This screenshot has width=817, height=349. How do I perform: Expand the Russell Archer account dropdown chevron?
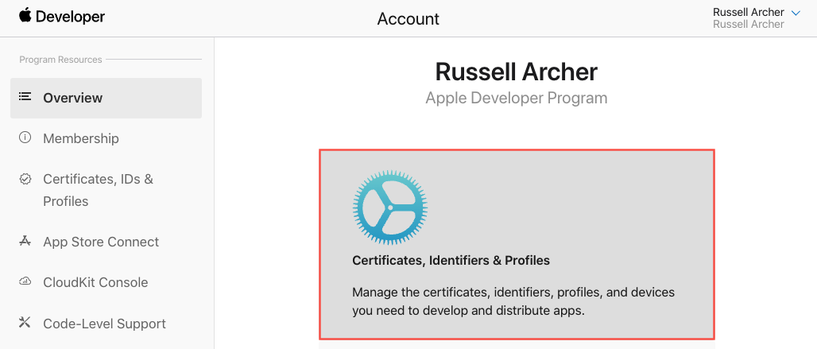tap(795, 13)
